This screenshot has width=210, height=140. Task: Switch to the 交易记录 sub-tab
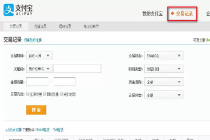[x=16, y=26]
